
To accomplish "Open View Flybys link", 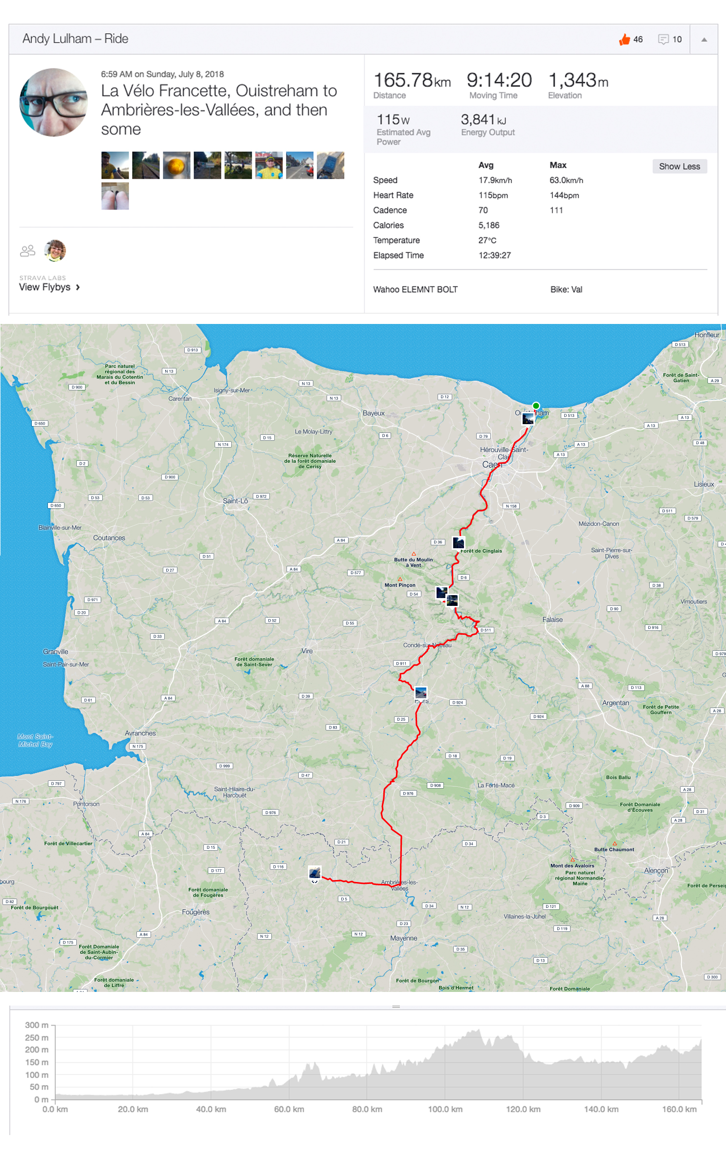I will pyautogui.click(x=45, y=287).
